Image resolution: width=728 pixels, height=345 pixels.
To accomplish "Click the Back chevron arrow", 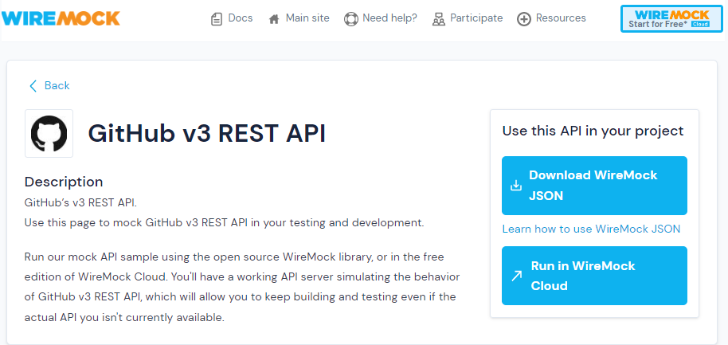I will [33, 86].
